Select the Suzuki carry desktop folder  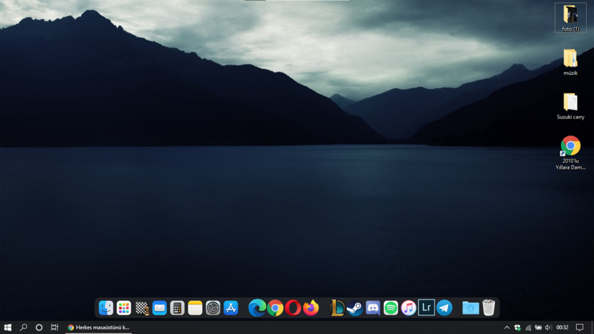tap(570, 106)
